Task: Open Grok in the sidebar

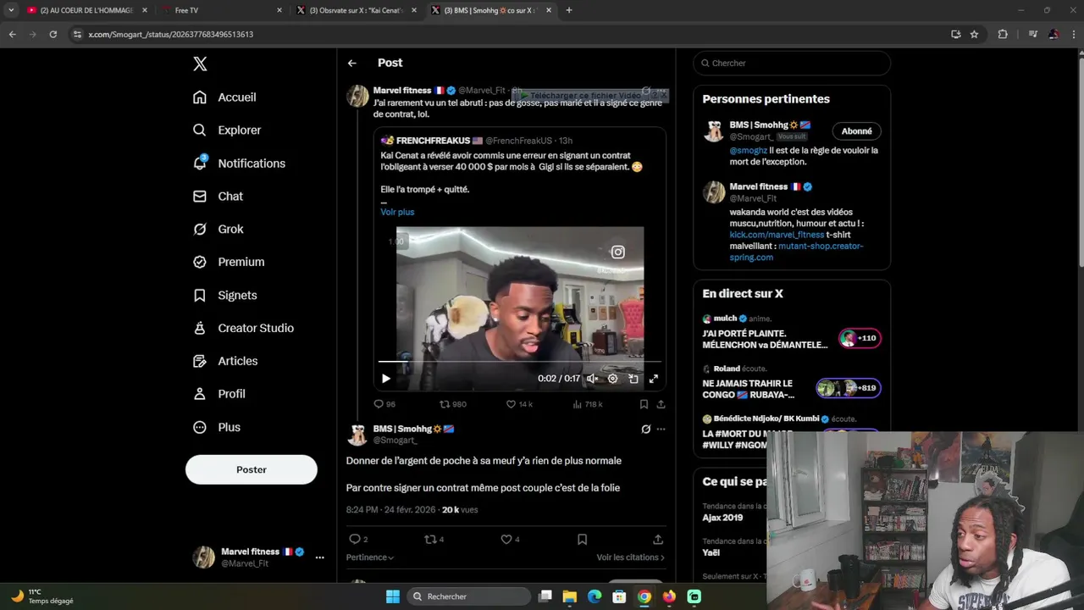Action: [x=218, y=230]
